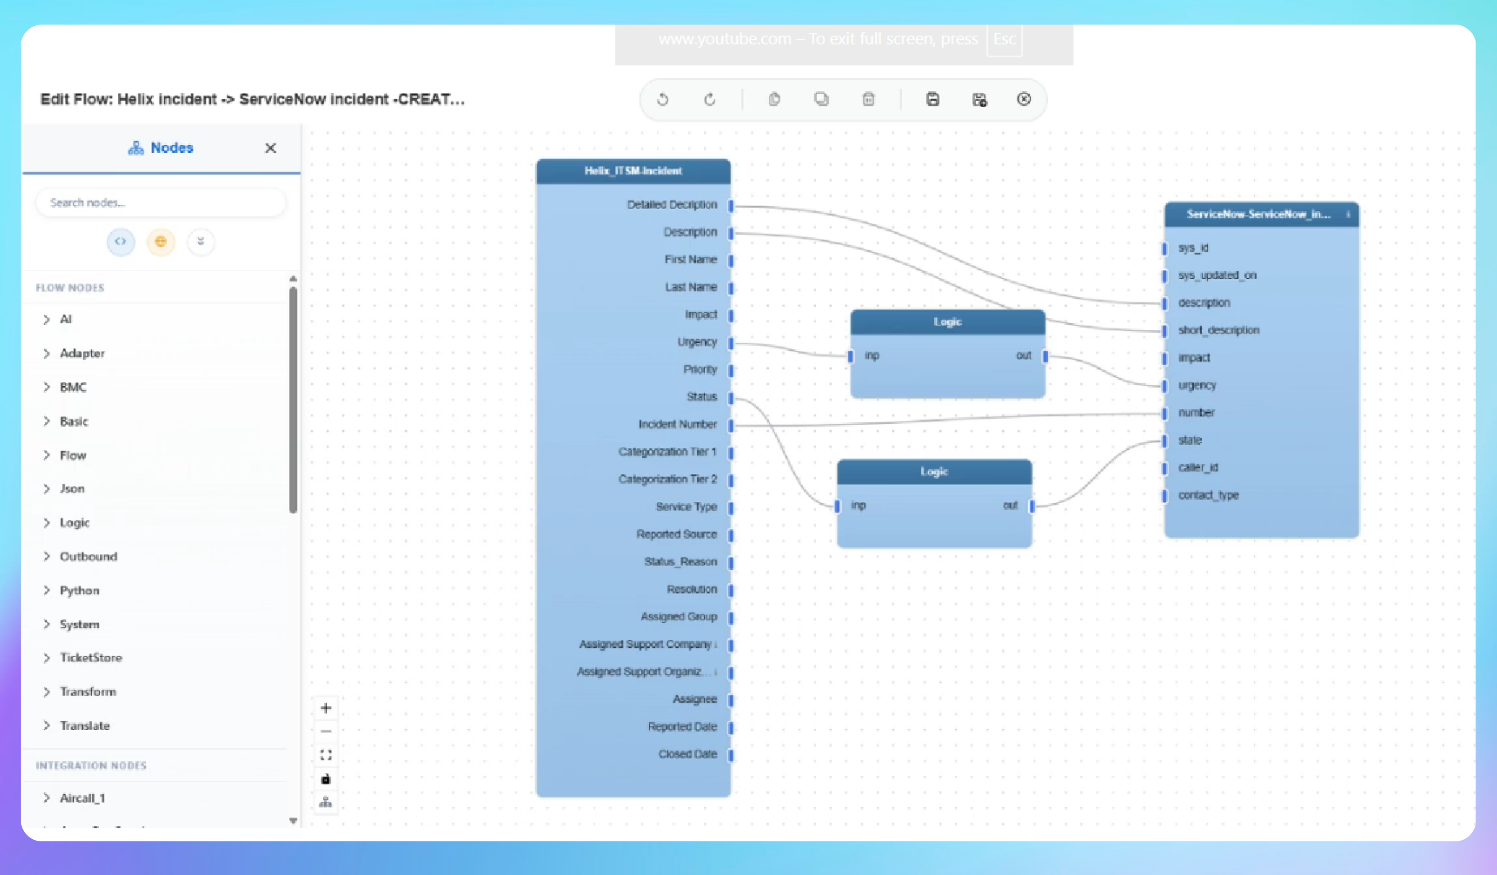Click the save-as disk icon with badge
This screenshot has width=1497, height=875.
click(x=979, y=99)
